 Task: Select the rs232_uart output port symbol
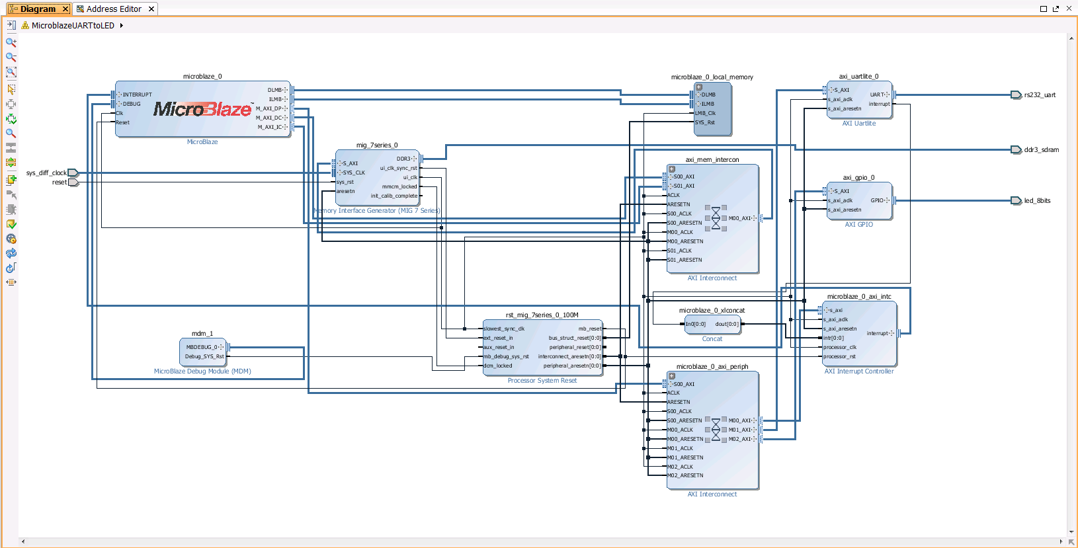[1016, 95]
